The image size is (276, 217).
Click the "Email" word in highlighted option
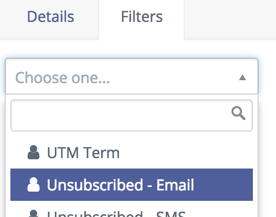(175, 185)
